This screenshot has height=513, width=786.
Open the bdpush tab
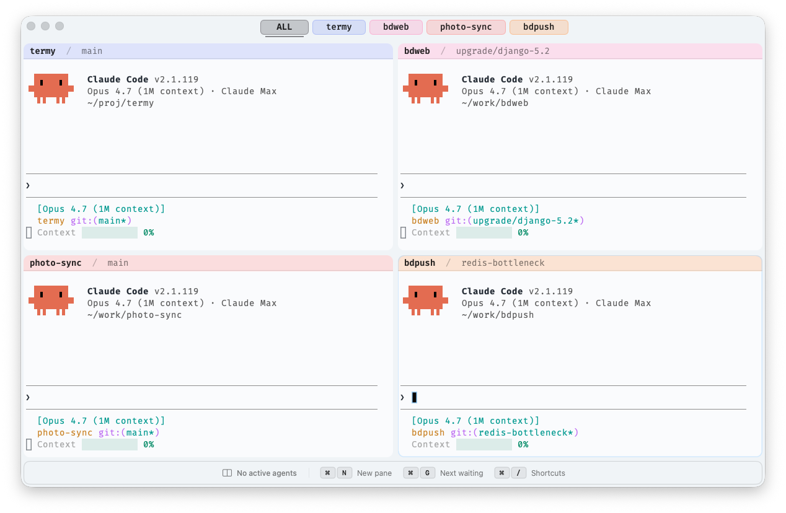pyautogui.click(x=539, y=27)
